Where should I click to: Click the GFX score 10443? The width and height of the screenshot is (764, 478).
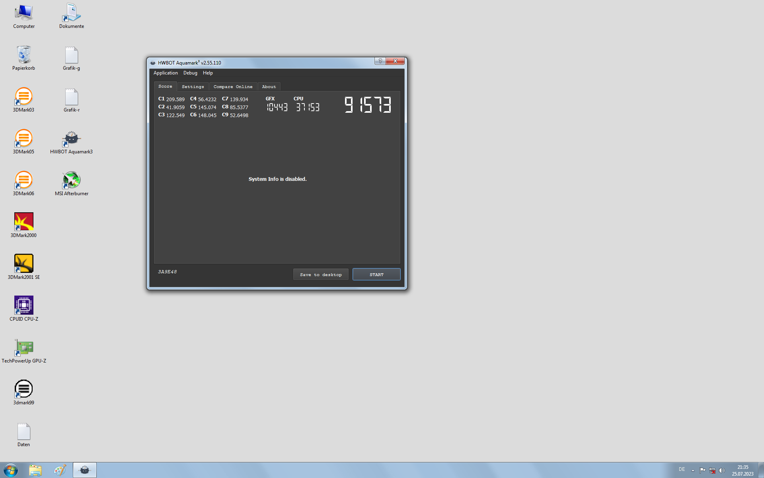(x=277, y=107)
